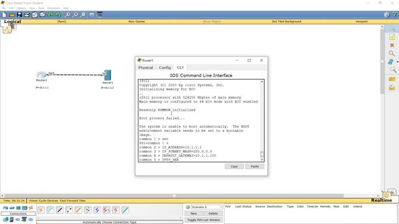Choose the orange fiber cable connection

point(79,210)
